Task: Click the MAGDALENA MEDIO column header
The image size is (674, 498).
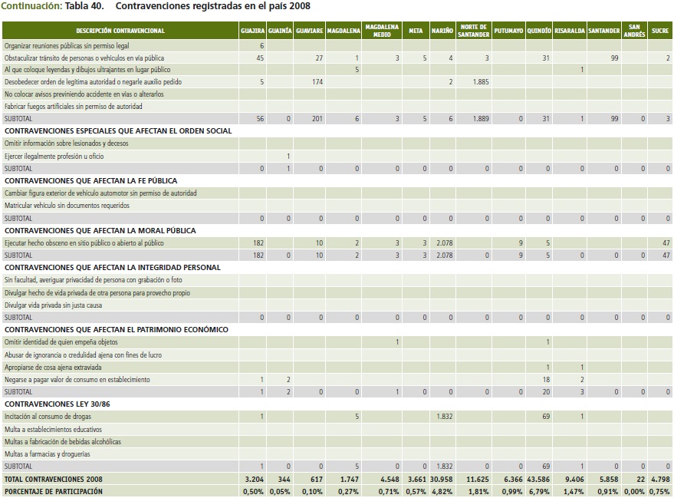Action: (382, 31)
